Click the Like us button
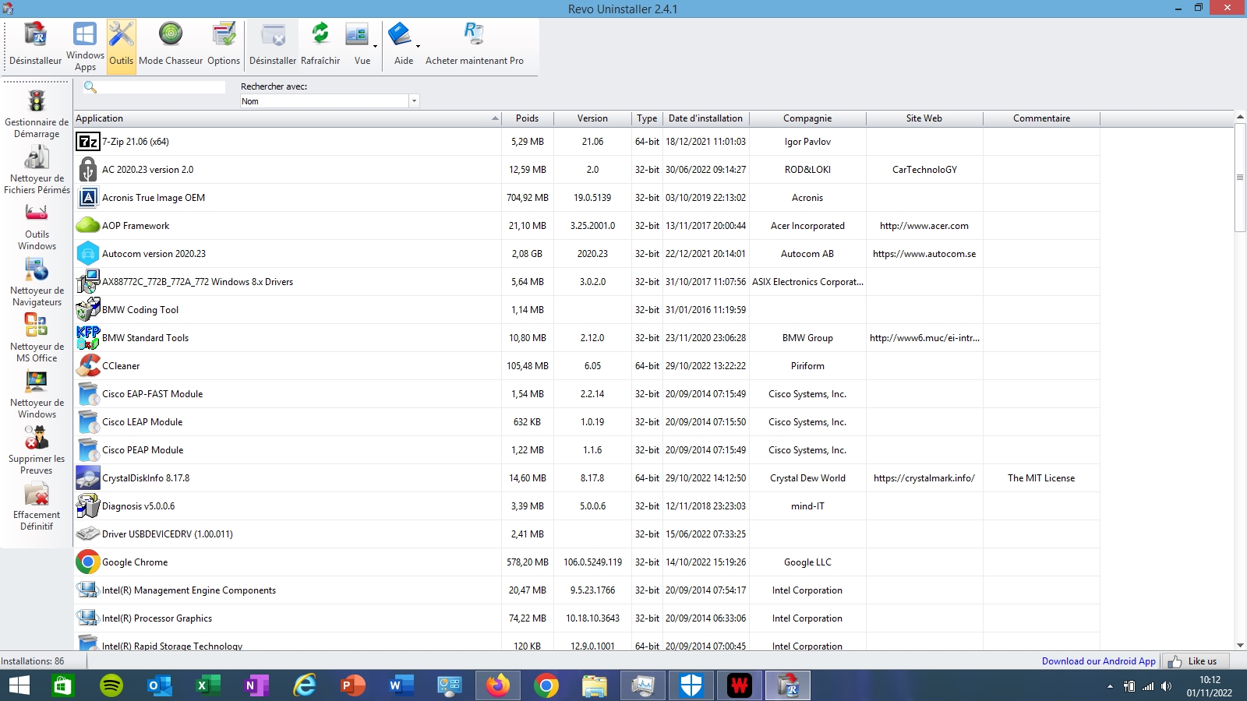Screen dimensions: 1247x701 pyautogui.click(x=1196, y=661)
